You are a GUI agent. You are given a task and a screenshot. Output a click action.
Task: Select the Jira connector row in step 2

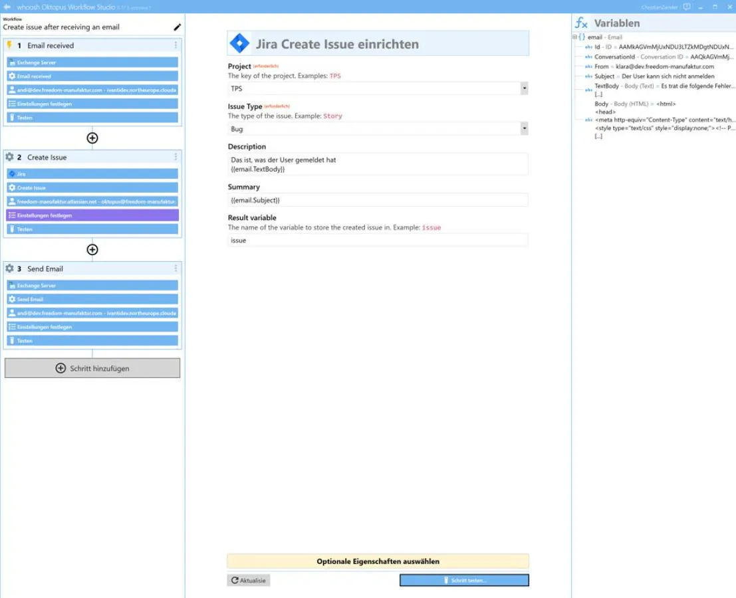tap(92, 173)
